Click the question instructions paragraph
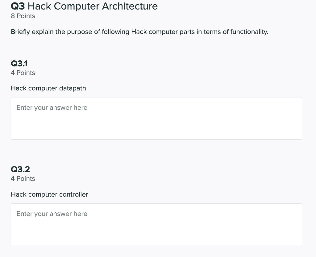Viewport: 316px width, 257px height. click(139, 32)
